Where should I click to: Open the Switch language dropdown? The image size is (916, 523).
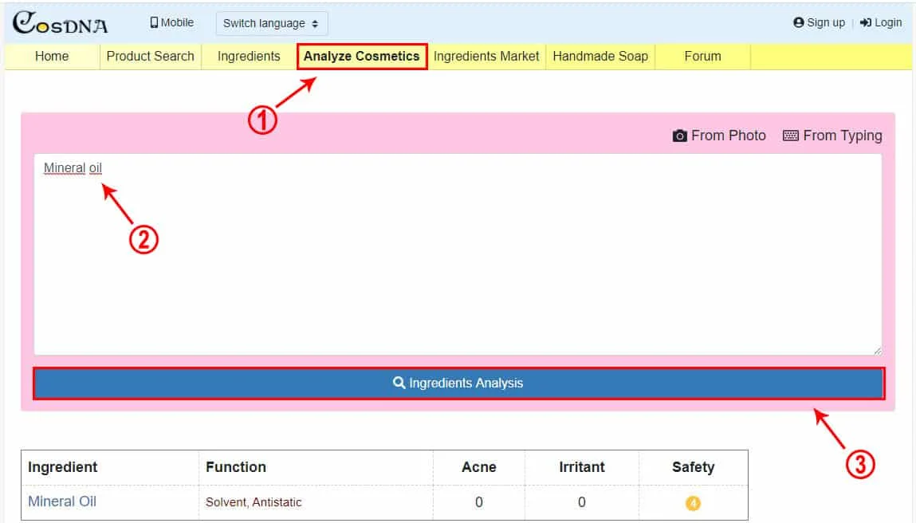tap(271, 23)
